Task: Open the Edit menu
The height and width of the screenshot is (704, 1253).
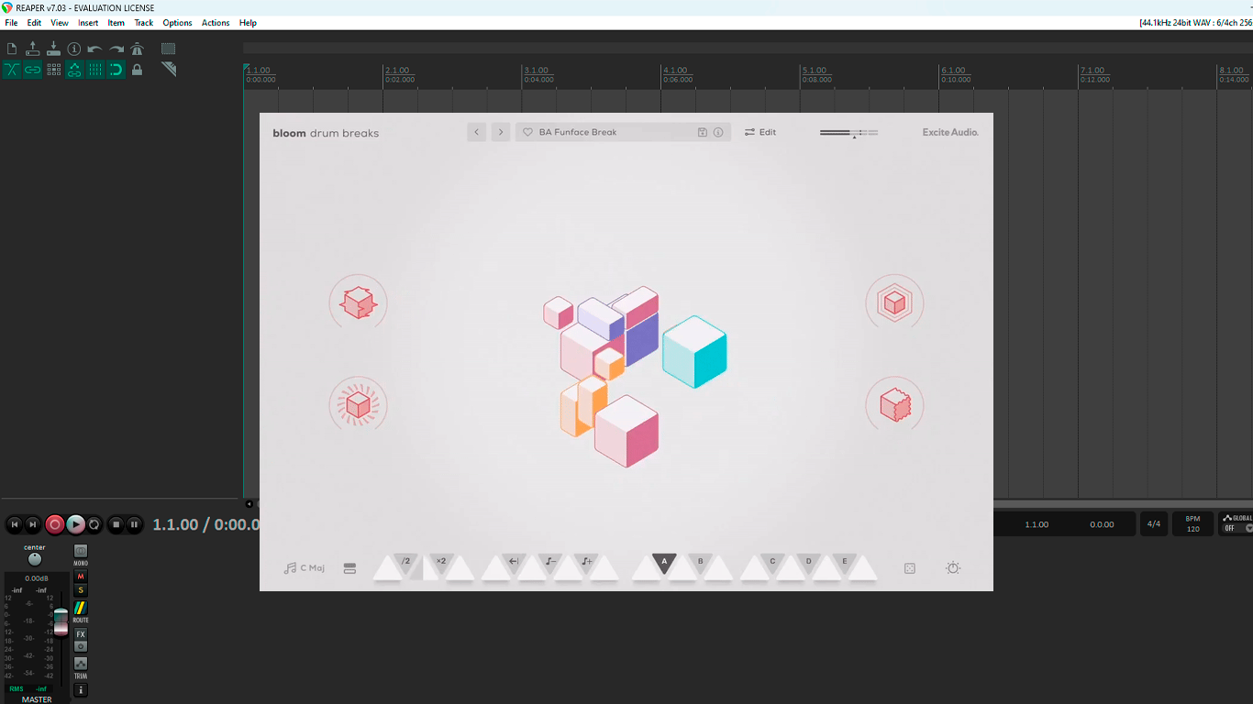Action: [x=34, y=23]
